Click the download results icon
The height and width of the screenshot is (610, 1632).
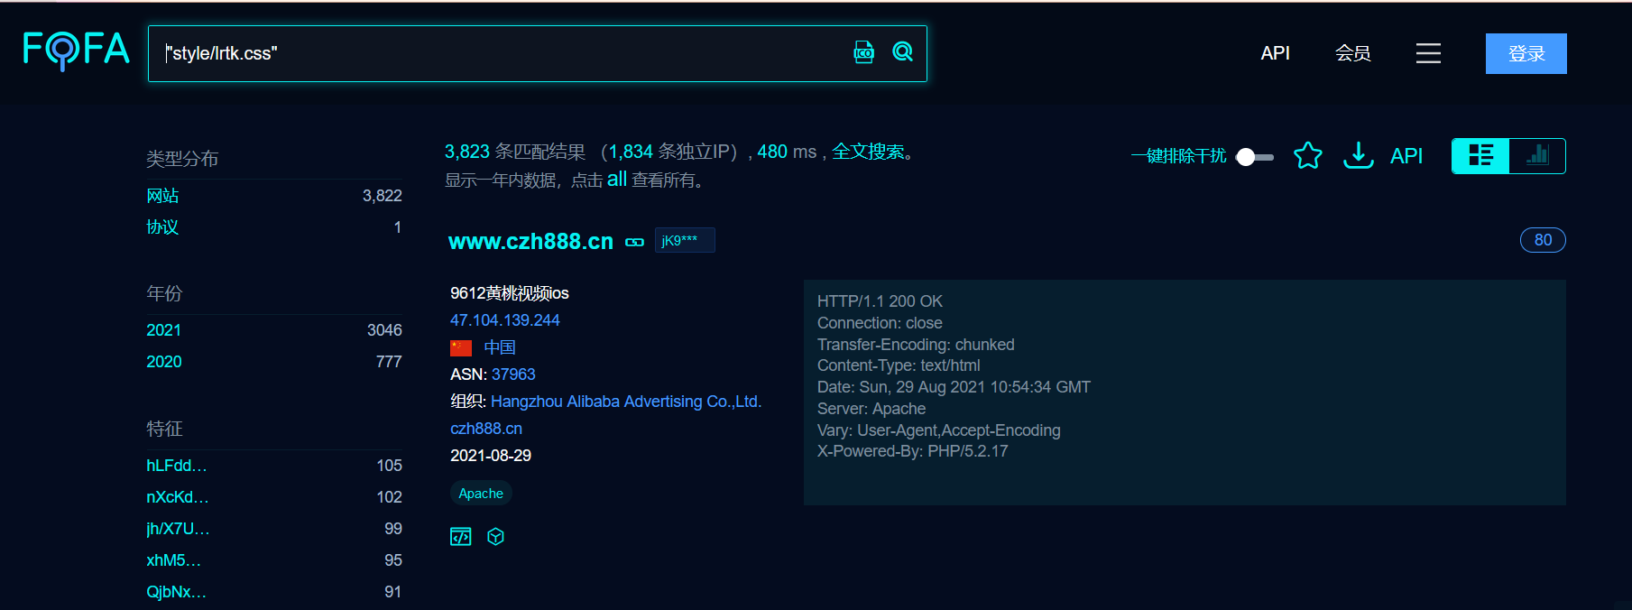pos(1359,155)
